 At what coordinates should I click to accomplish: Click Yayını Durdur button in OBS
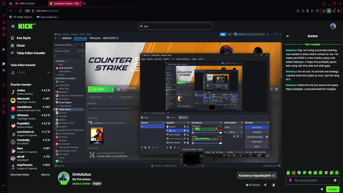coord(257,127)
